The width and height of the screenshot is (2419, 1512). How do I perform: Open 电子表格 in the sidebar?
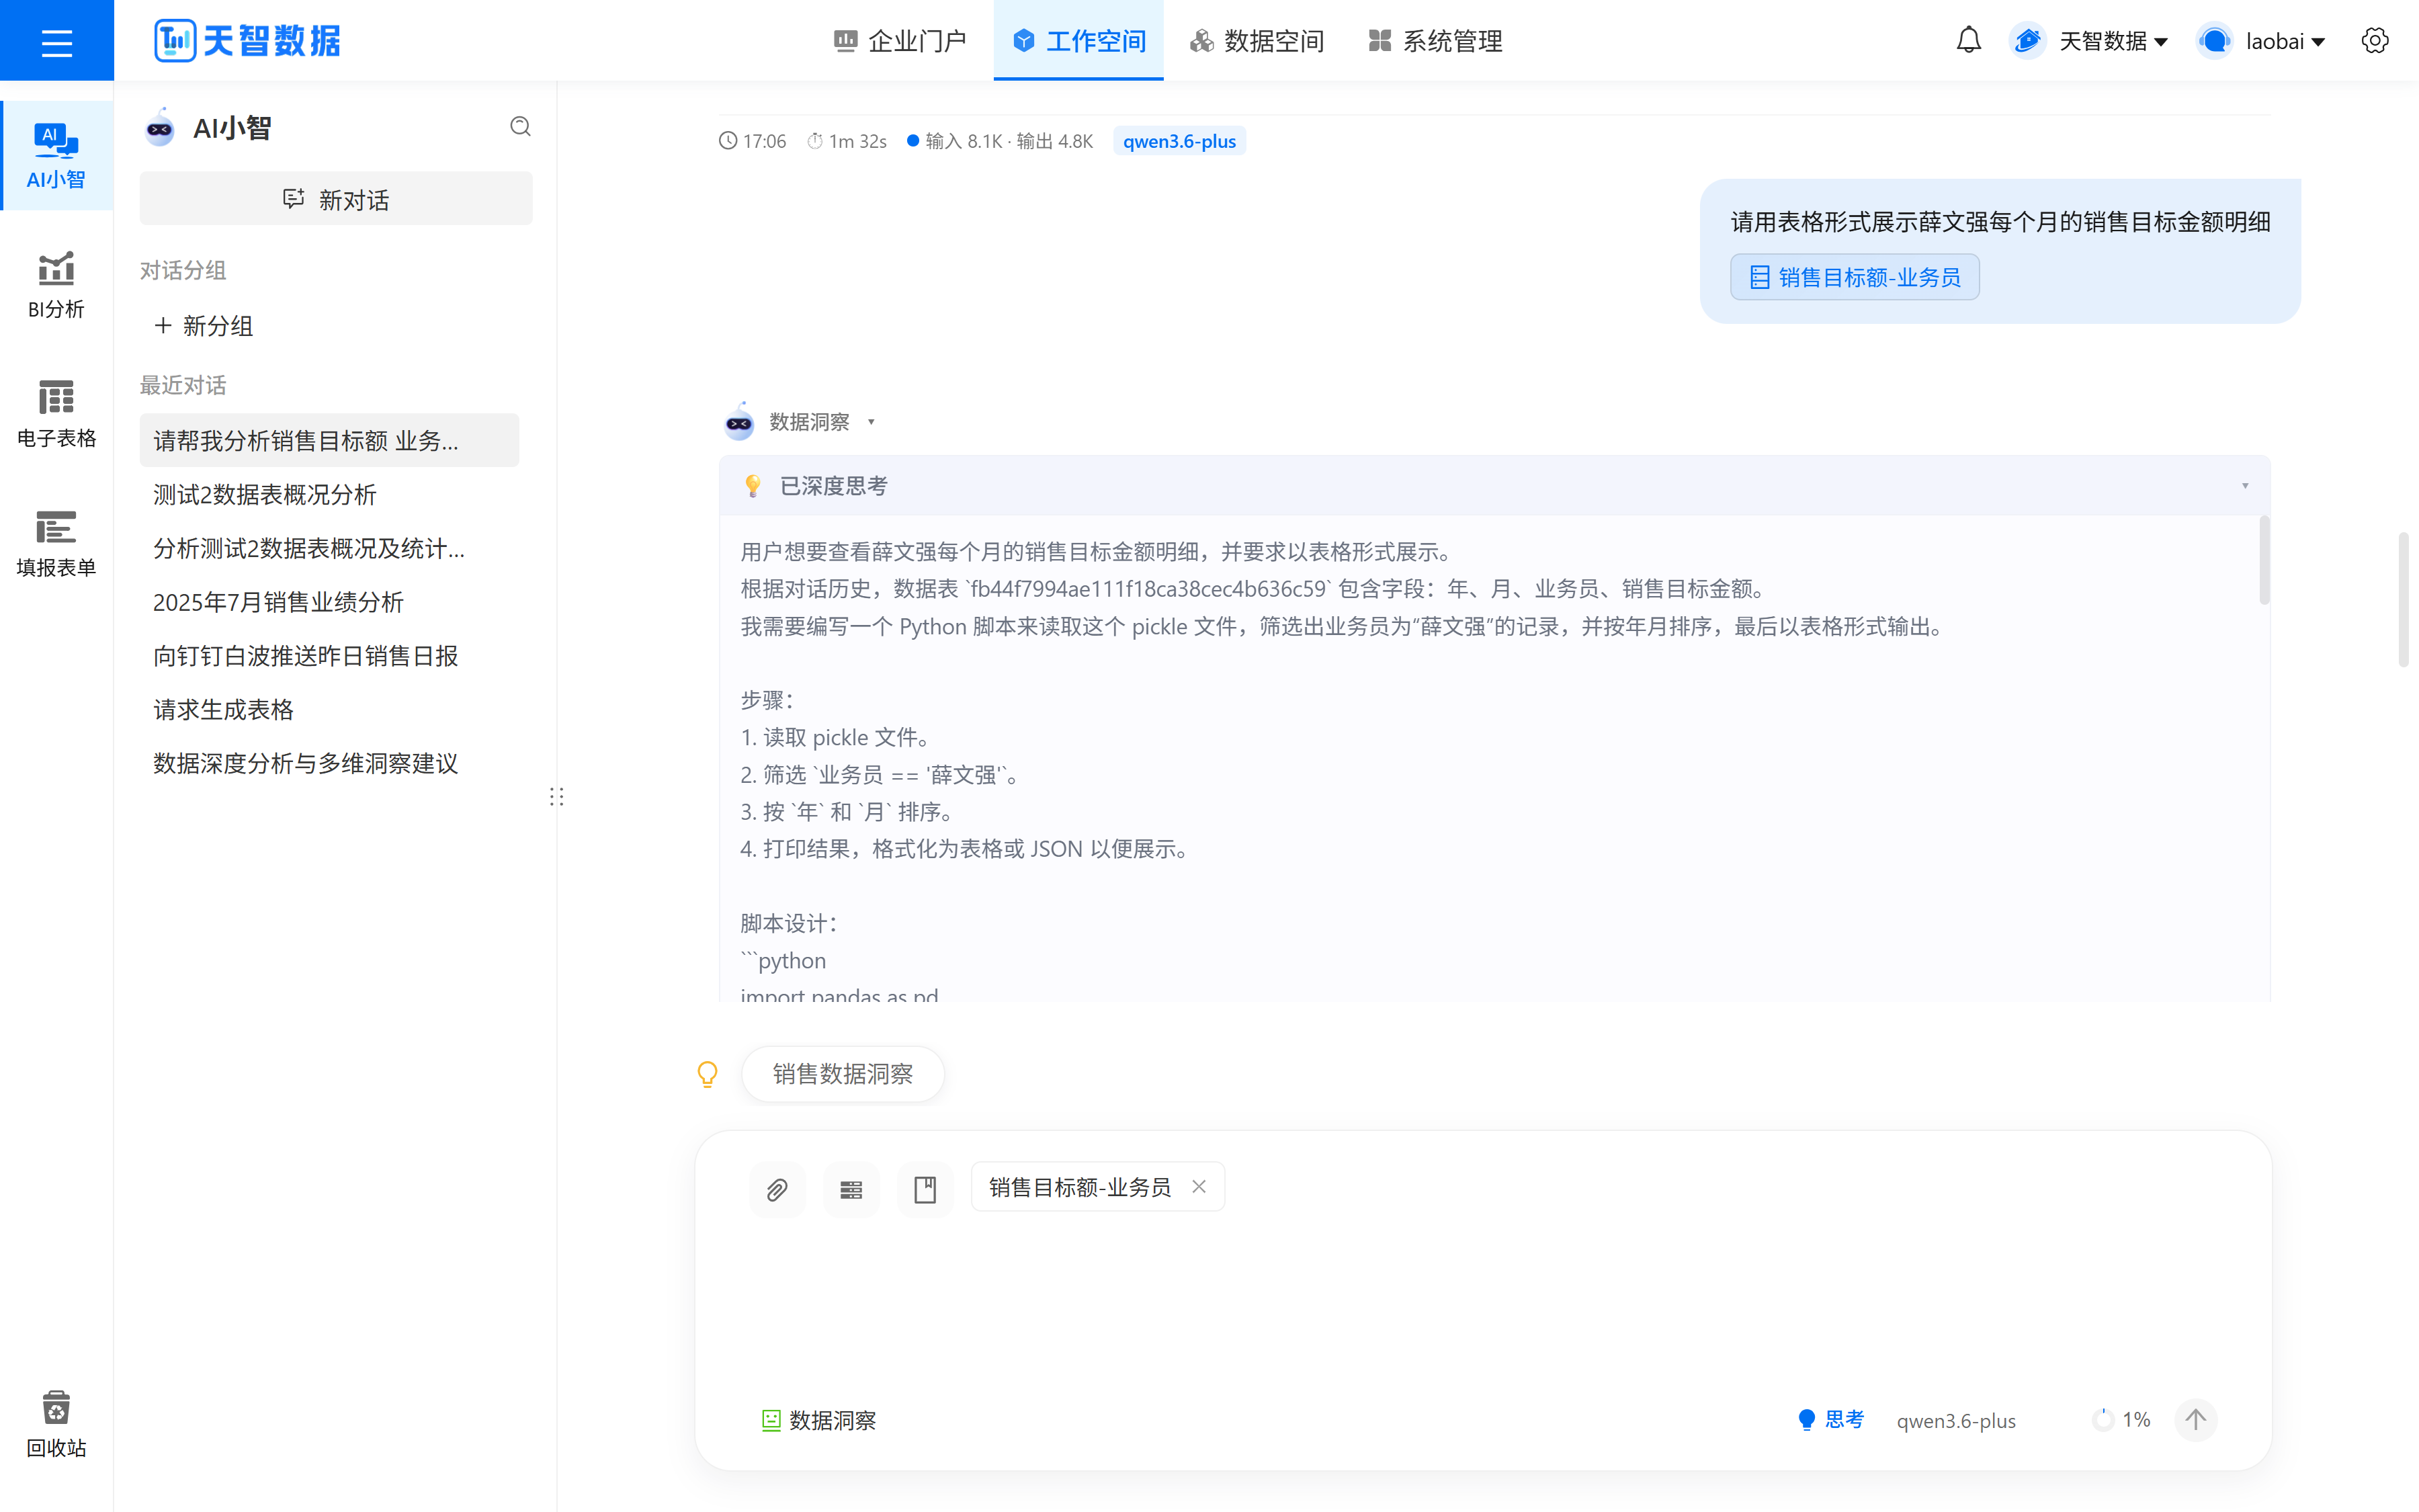pos(56,414)
